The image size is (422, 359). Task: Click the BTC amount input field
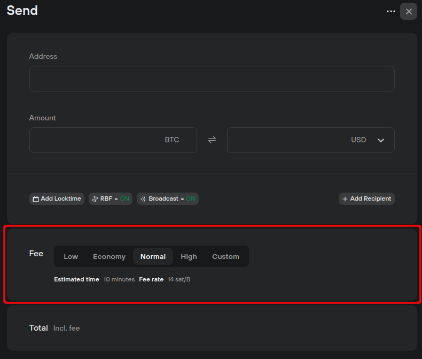coord(113,140)
